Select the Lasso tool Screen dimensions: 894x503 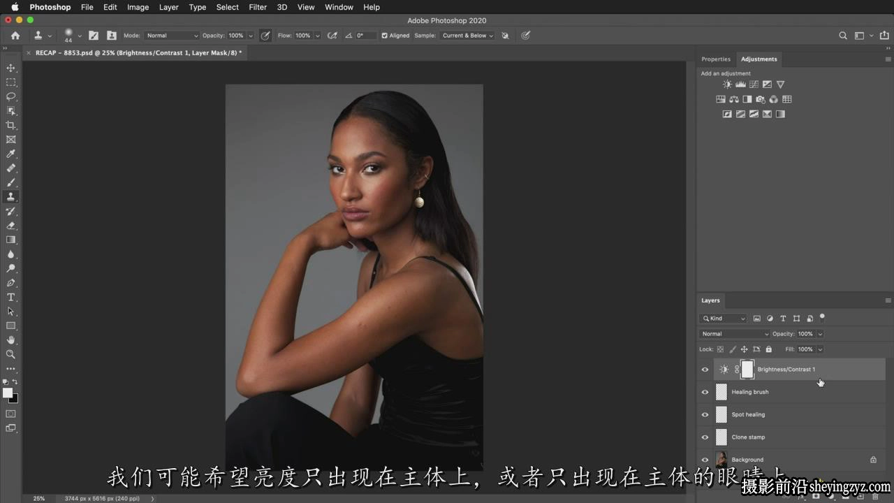pyautogui.click(x=10, y=96)
